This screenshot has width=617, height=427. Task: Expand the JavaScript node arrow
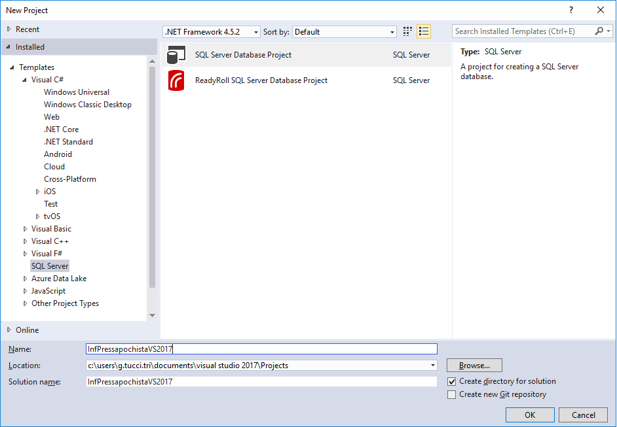coord(25,291)
